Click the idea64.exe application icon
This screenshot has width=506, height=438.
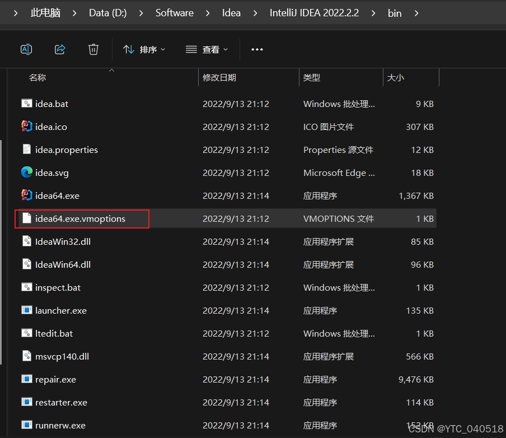coord(27,195)
